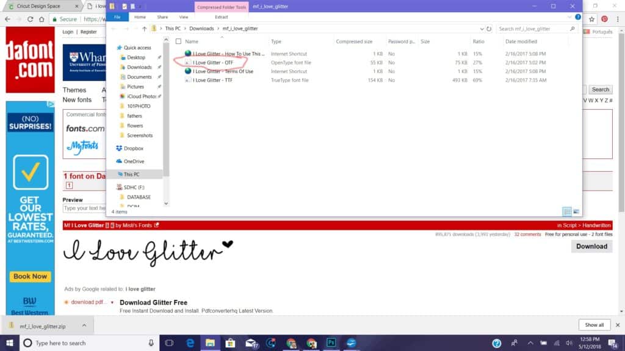Bookmark this page with Chrome star icon

(592, 19)
